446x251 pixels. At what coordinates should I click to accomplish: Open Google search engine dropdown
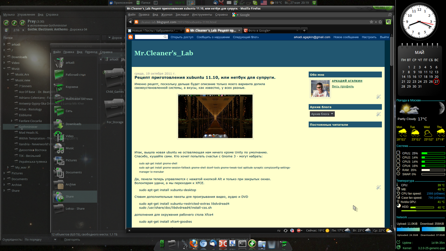click(235, 15)
